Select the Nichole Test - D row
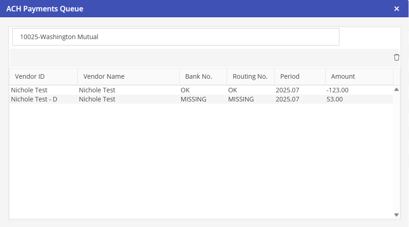409x227 pixels. tap(34, 99)
